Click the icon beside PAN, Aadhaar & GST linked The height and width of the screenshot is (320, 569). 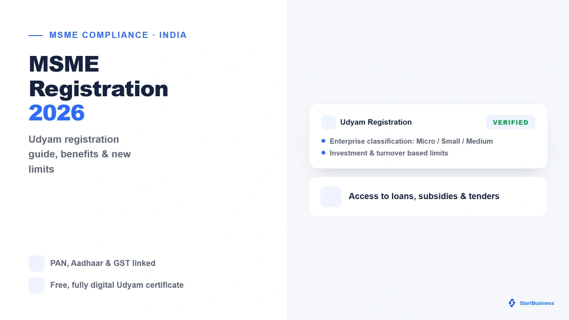point(37,264)
